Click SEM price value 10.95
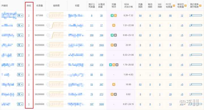The width and height of the screenshot is (204, 110). 128,85
